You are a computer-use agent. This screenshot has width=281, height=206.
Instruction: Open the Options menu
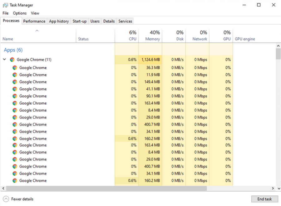[20, 13]
